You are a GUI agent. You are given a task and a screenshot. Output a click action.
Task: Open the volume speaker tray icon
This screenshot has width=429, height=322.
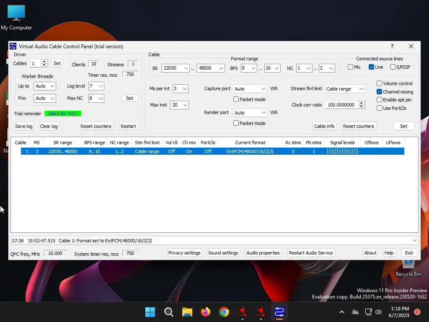378,312
